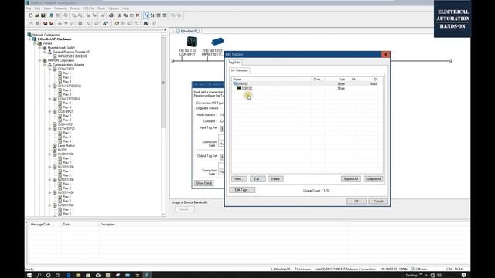The height and width of the screenshot is (278, 495).
Task: Click the hardware tree vertical scrollbar thumb
Action: coord(163,83)
